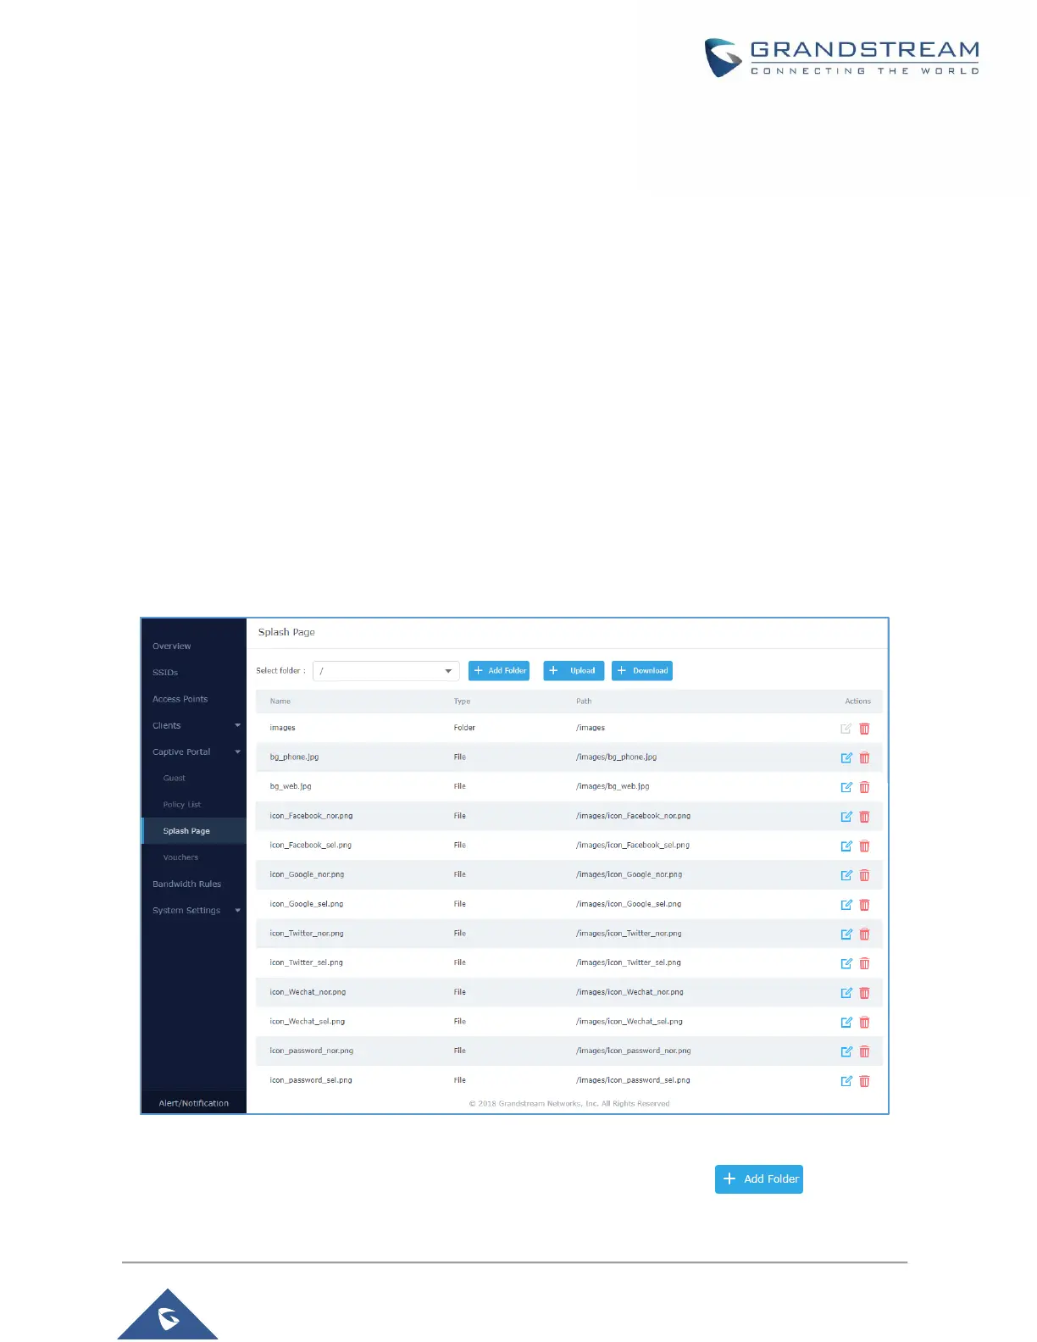This screenshot has height=1342, width=1037.
Task: Click the Path column header
Action: point(584,701)
